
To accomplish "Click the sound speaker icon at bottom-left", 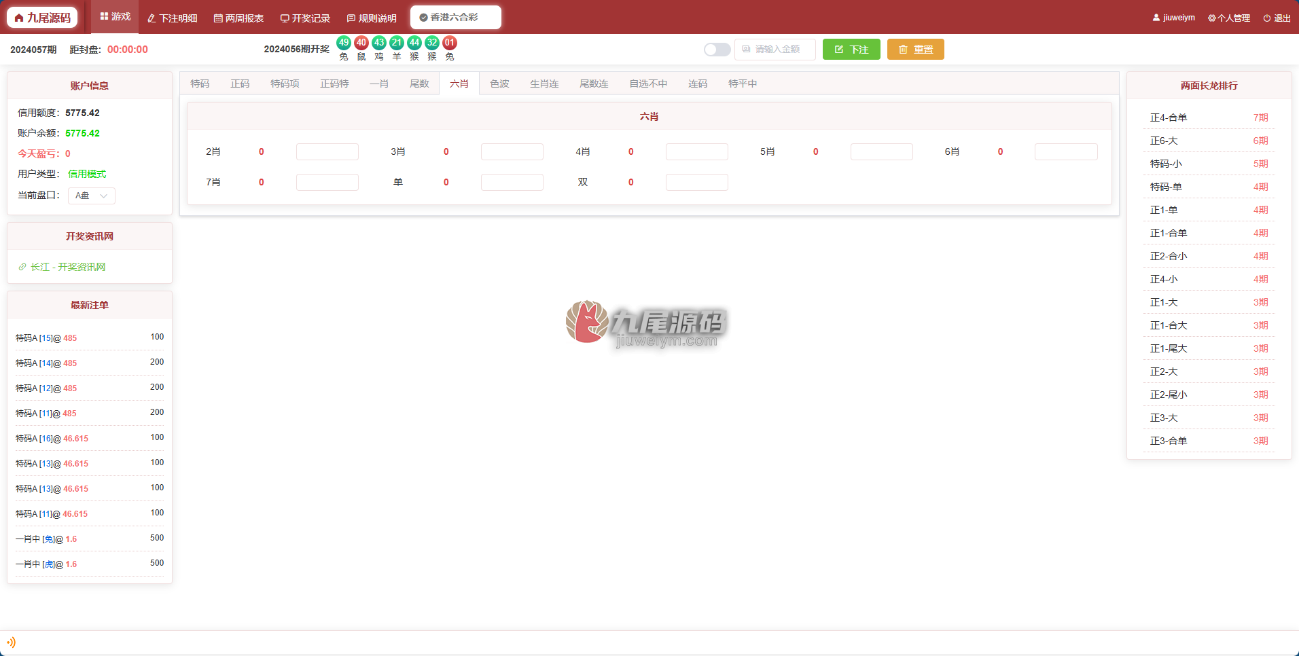I will (11, 642).
